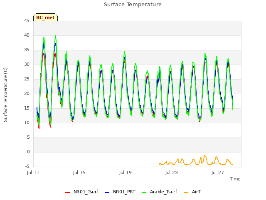Click the 5 y-axis tick label
266x200 pixels.
point(28,137)
